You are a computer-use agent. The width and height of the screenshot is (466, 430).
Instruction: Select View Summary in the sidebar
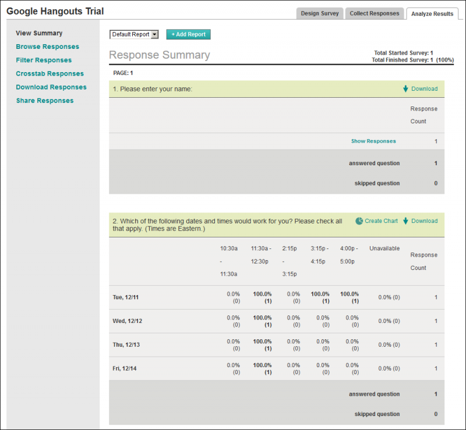(39, 33)
